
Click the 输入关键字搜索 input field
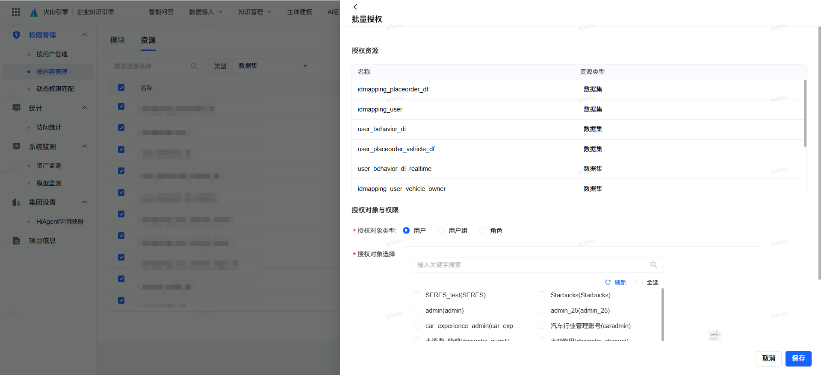[x=537, y=265]
